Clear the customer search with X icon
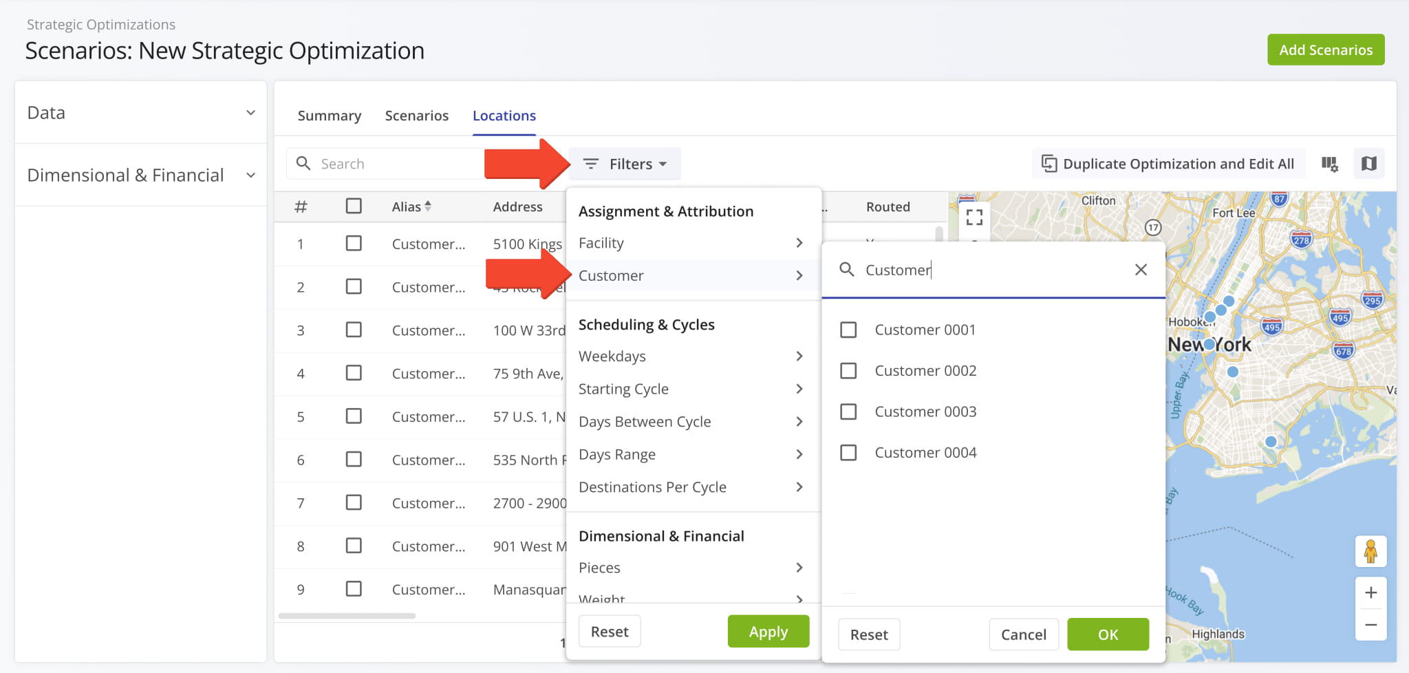The width and height of the screenshot is (1409, 673). tap(1140, 270)
